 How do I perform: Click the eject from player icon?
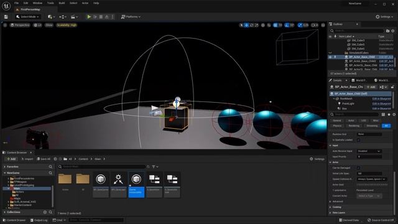(x=107, y=17)
